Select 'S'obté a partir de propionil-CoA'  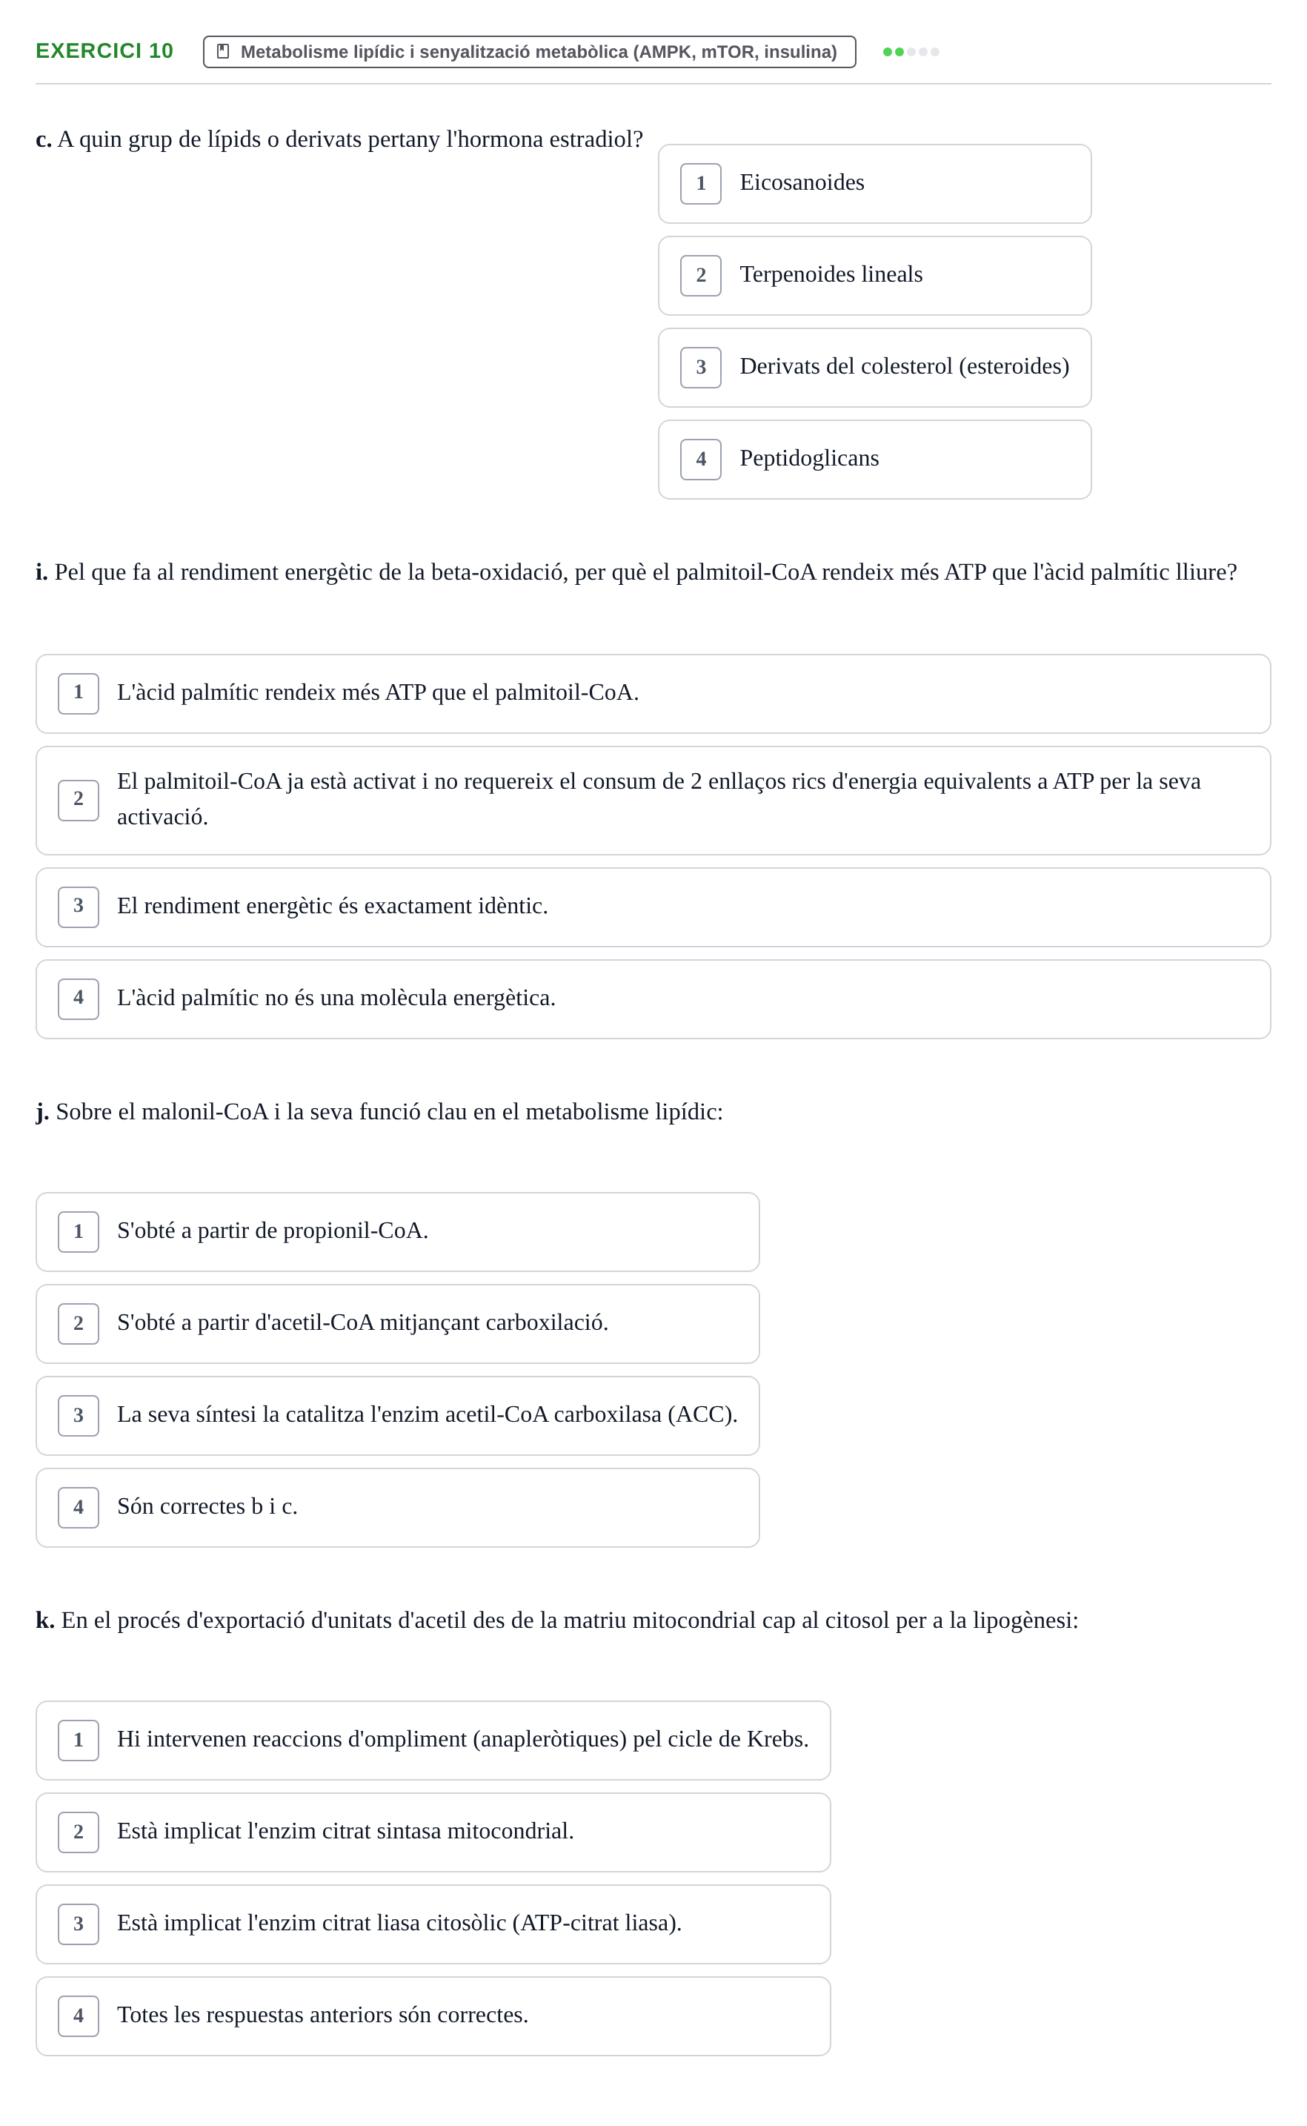point(398,1232)
